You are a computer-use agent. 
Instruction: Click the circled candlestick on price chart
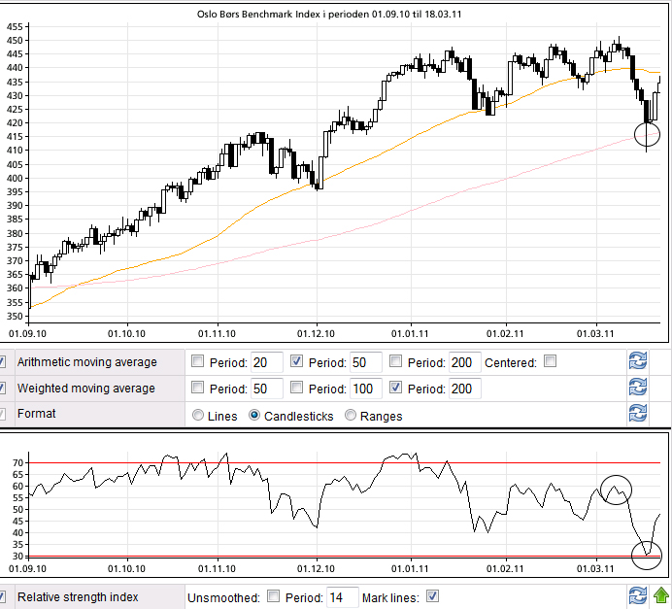pyautogui.click(x=647, y=134)
